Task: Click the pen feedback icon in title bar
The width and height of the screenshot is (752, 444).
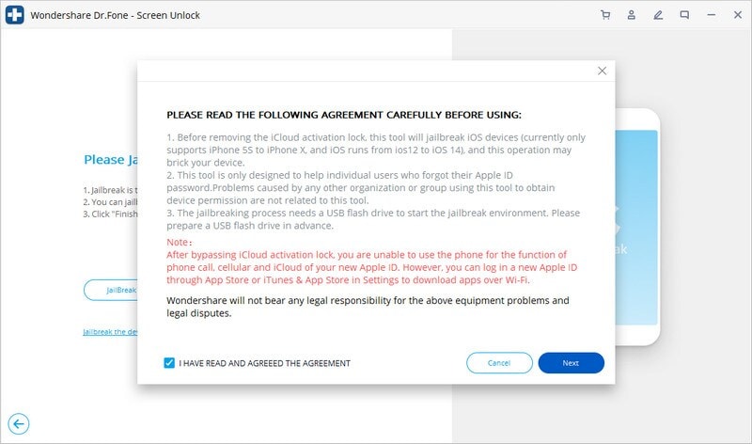Action: click(658, 15)
